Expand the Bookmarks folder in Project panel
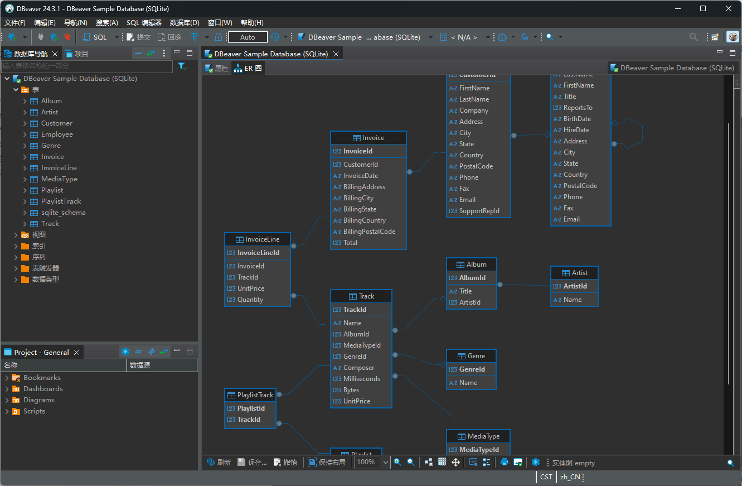This screenshot has height=486, width=742. tap(7, 378)
